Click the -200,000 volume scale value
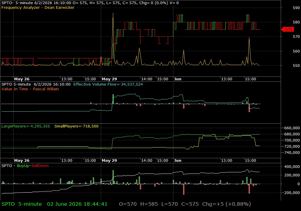Viewport: 301px width, 211px height. point(291,193)
